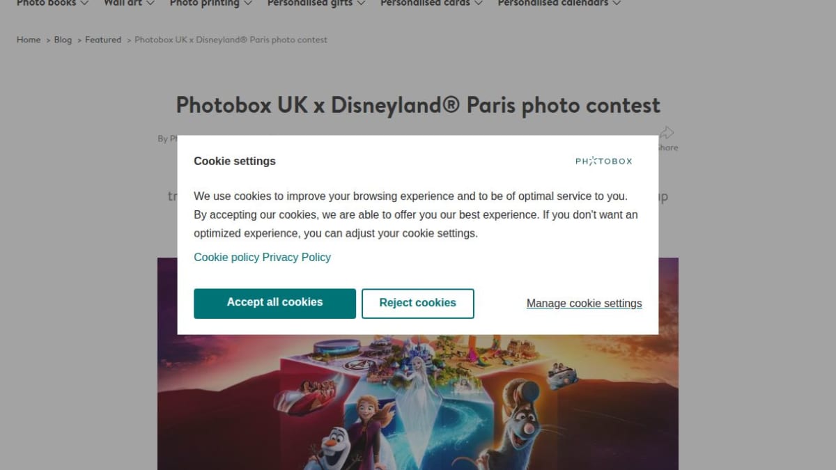
Task: Open the Personalised gifts menu item
Action: point(310,3)
